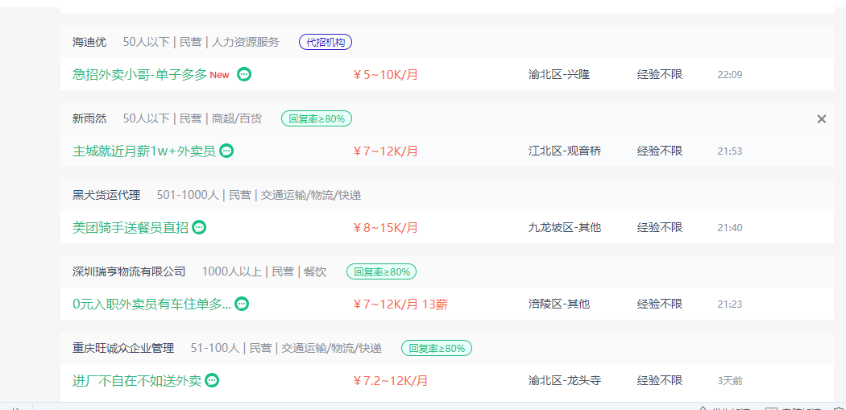
Task: Open company 新雨然 profile
Action: point(89,118)
